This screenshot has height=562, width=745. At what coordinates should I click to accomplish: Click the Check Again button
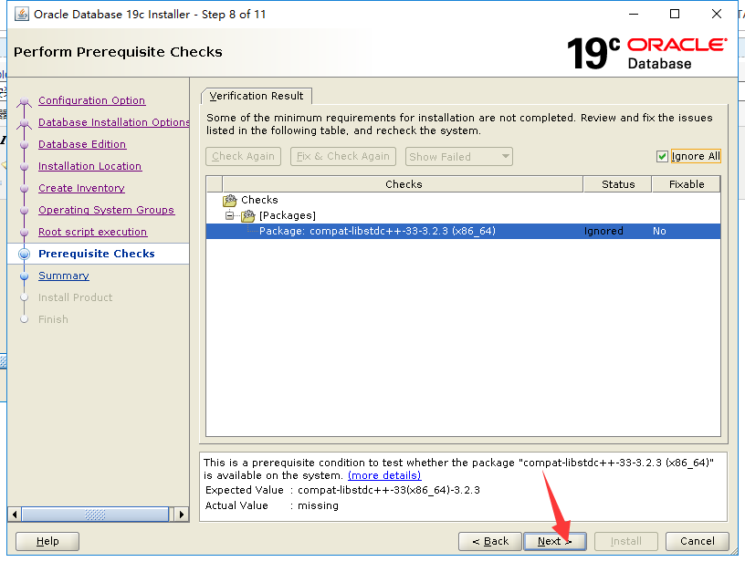[243, 156]
